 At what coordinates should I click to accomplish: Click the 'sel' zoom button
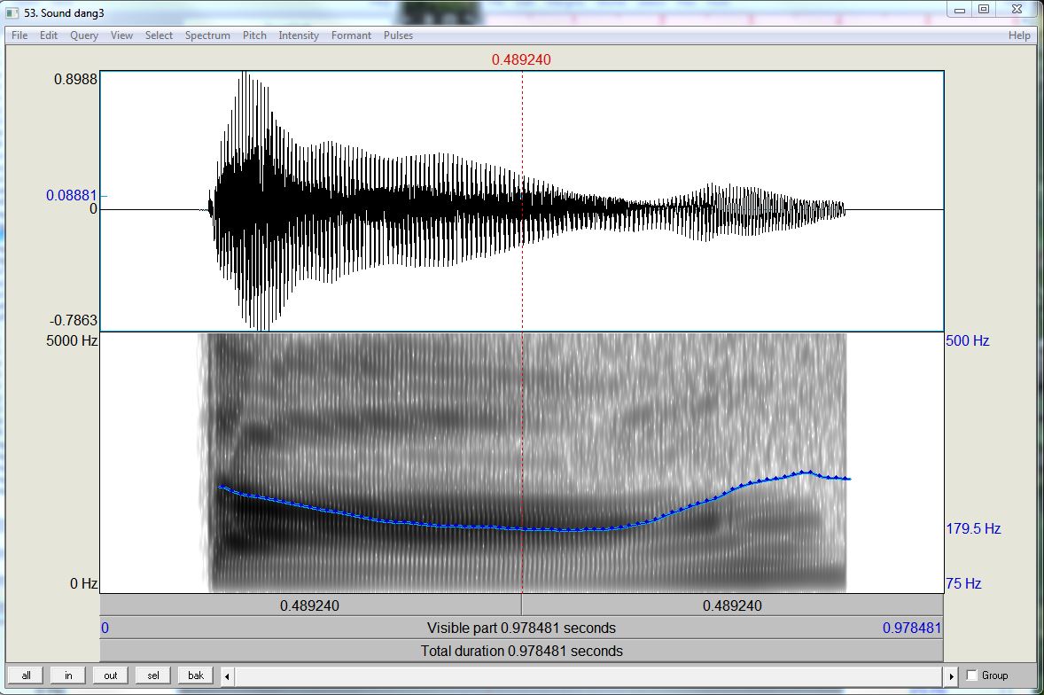(153, 675)
